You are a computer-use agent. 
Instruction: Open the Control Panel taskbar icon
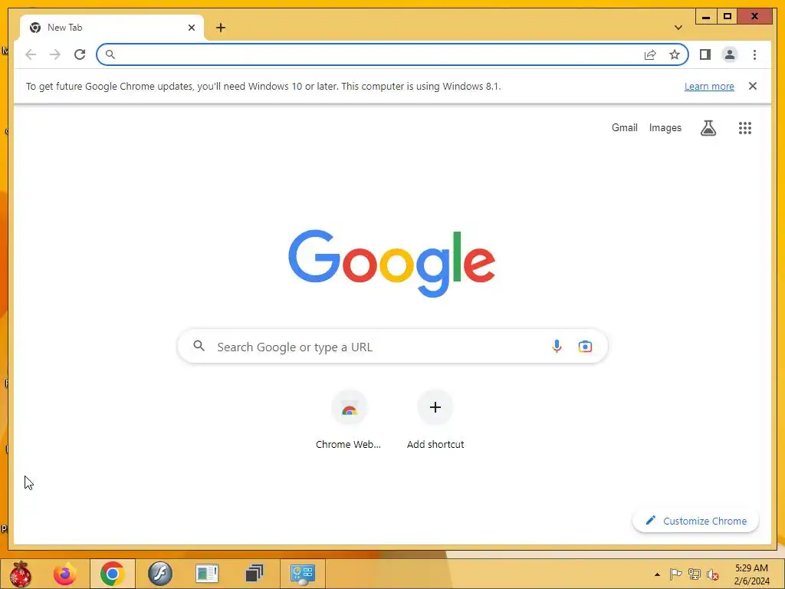[302, 574]
